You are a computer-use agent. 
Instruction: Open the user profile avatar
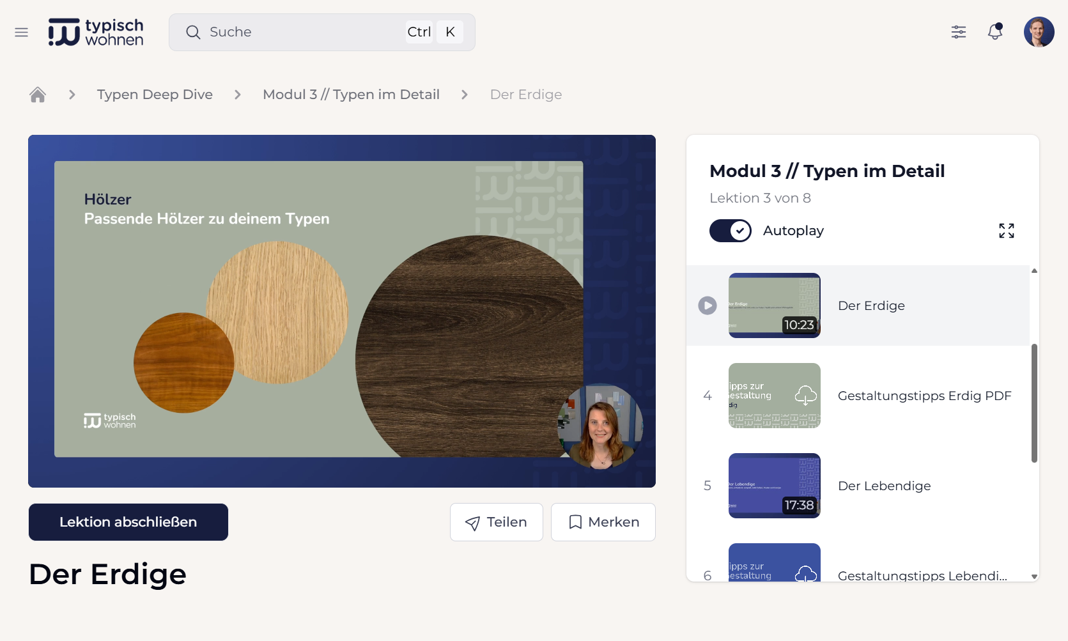1039,32
